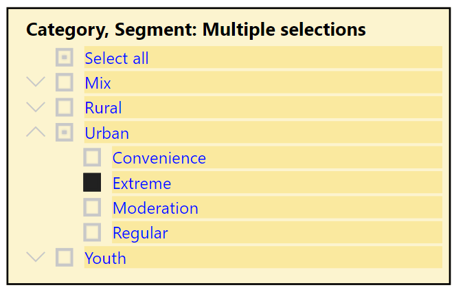Select the Urban tree label
This screenshot has height=290, width=454.
pos(107,133)
